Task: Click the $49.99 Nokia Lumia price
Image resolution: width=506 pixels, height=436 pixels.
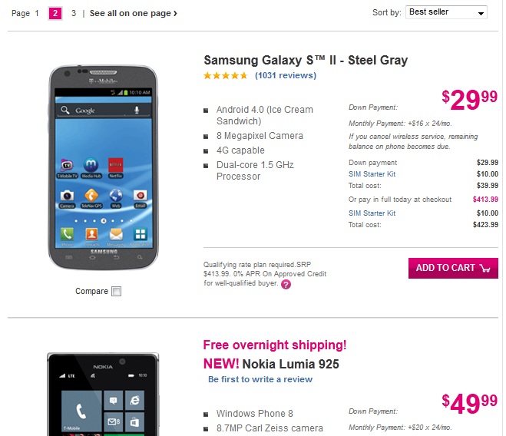Action: click(x=469, y=403)
